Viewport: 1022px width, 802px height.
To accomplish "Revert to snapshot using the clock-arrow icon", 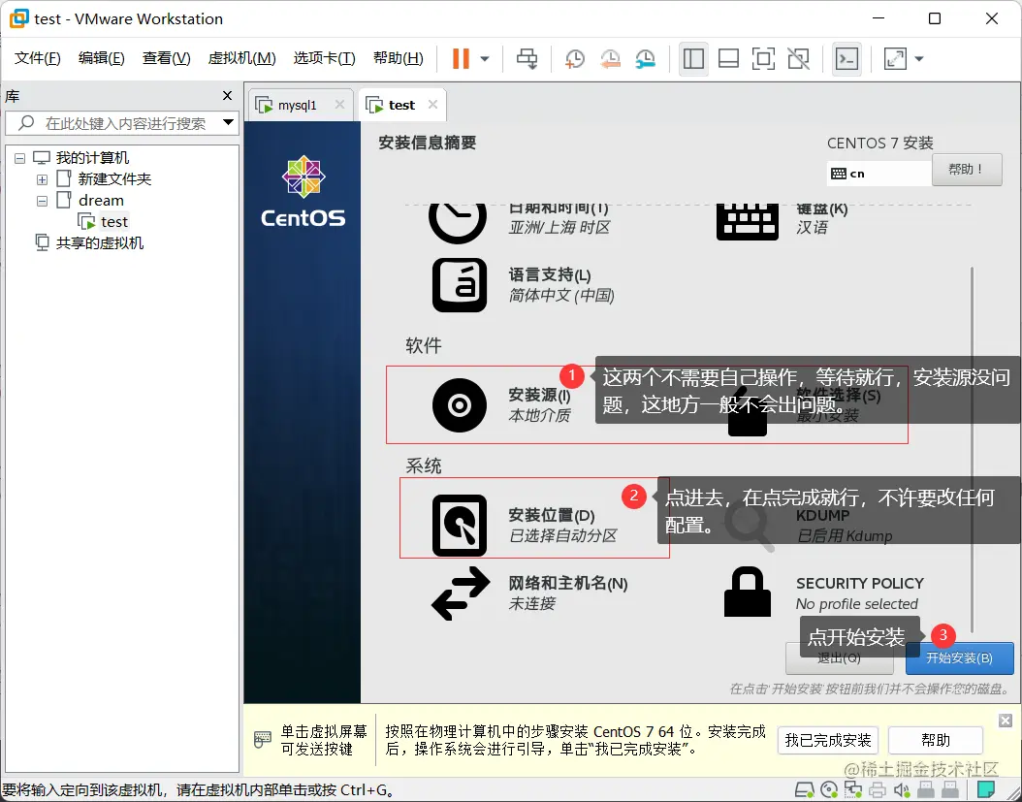I will [610, 59].
